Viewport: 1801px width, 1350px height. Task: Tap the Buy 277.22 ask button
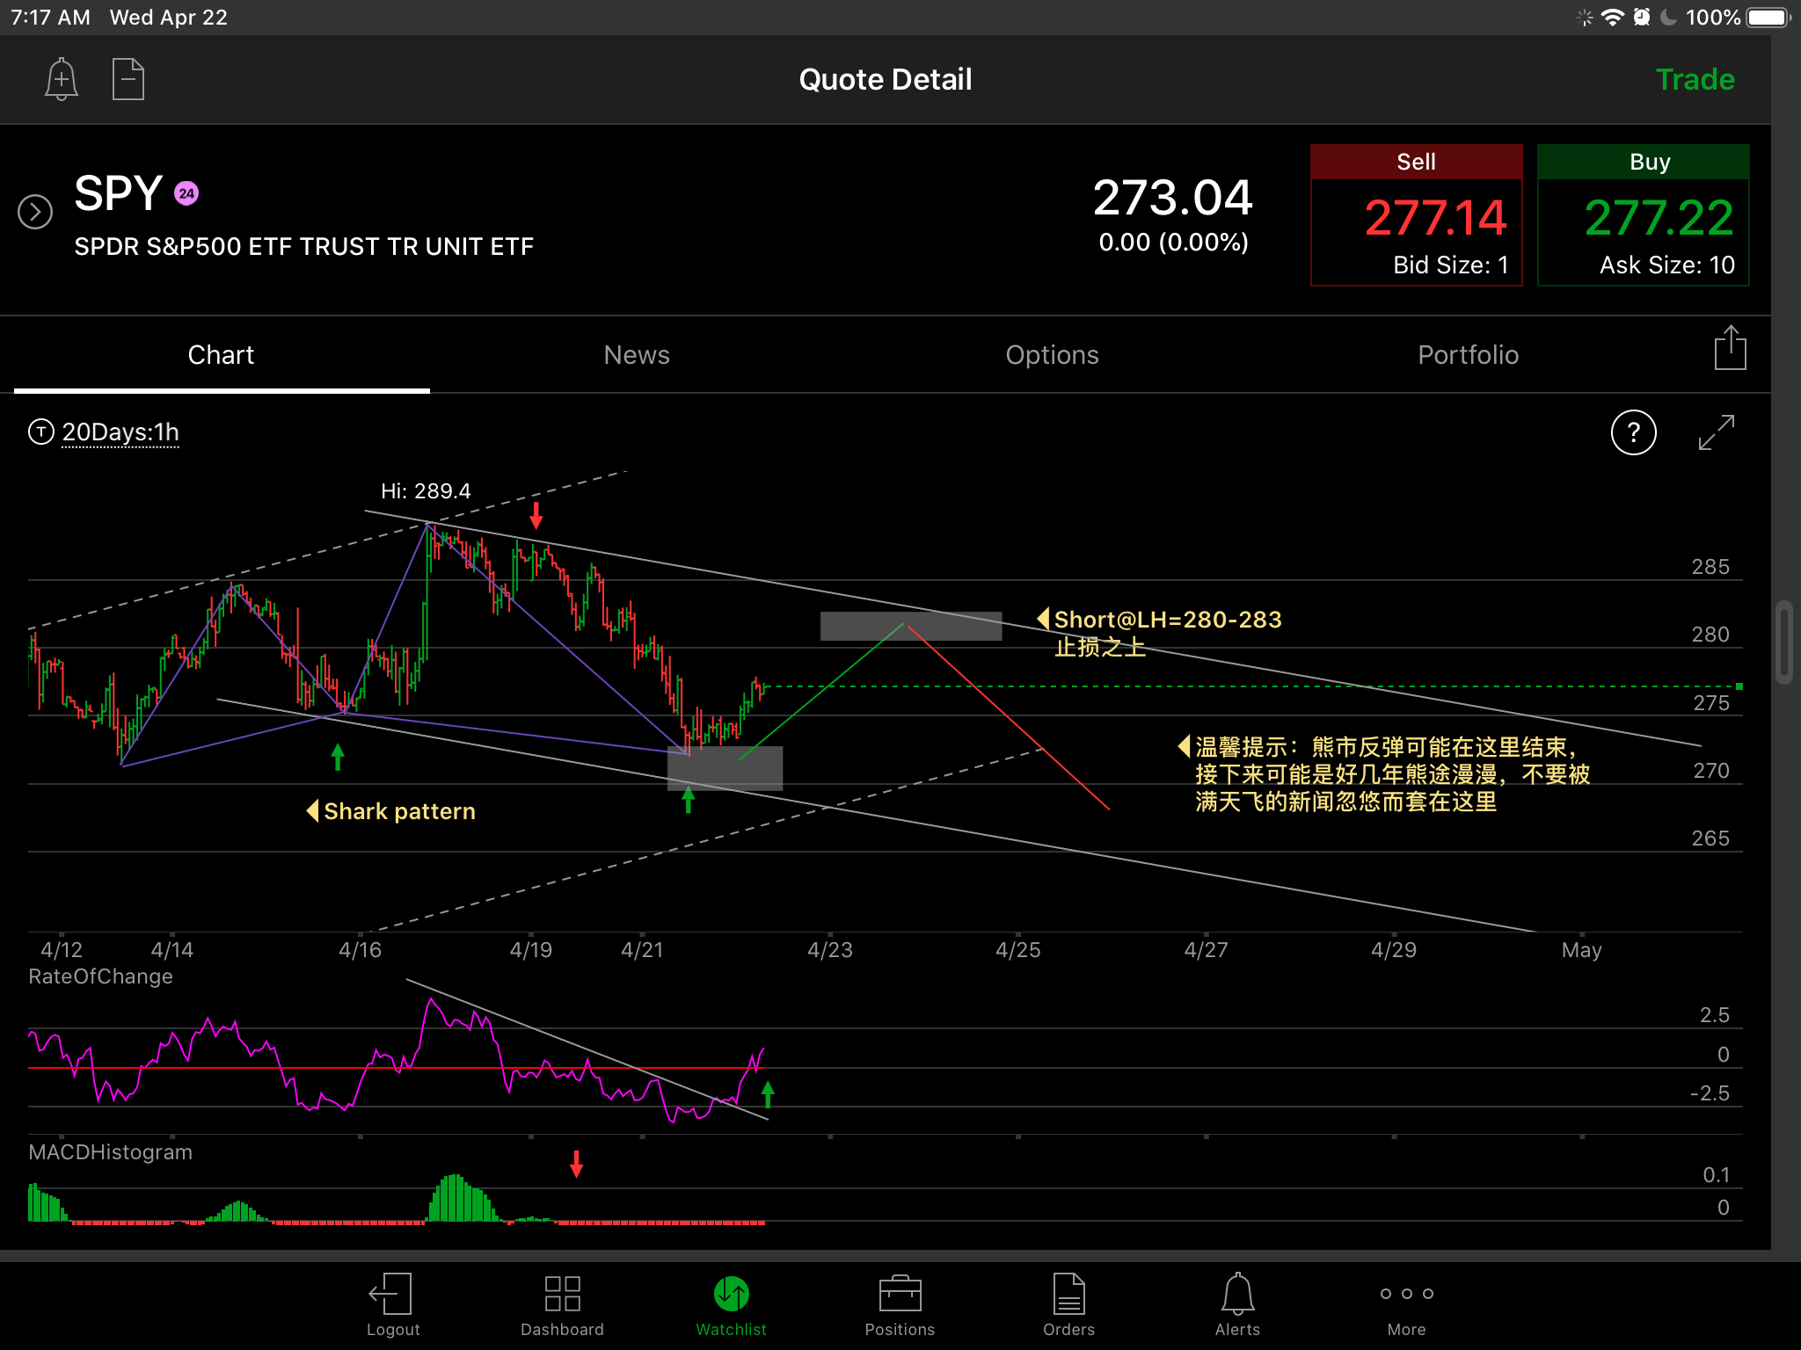tap(1643, 215)
